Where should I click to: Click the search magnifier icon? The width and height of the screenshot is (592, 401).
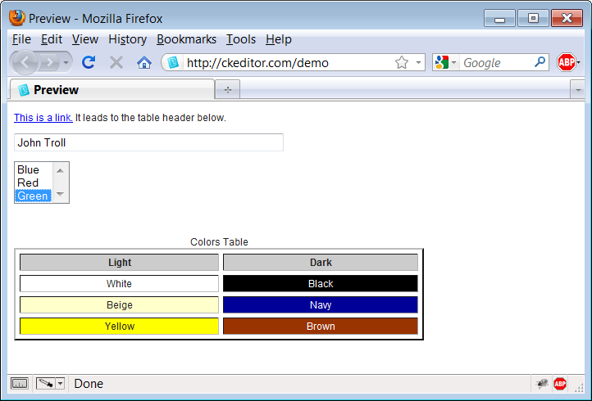point(540,62)
